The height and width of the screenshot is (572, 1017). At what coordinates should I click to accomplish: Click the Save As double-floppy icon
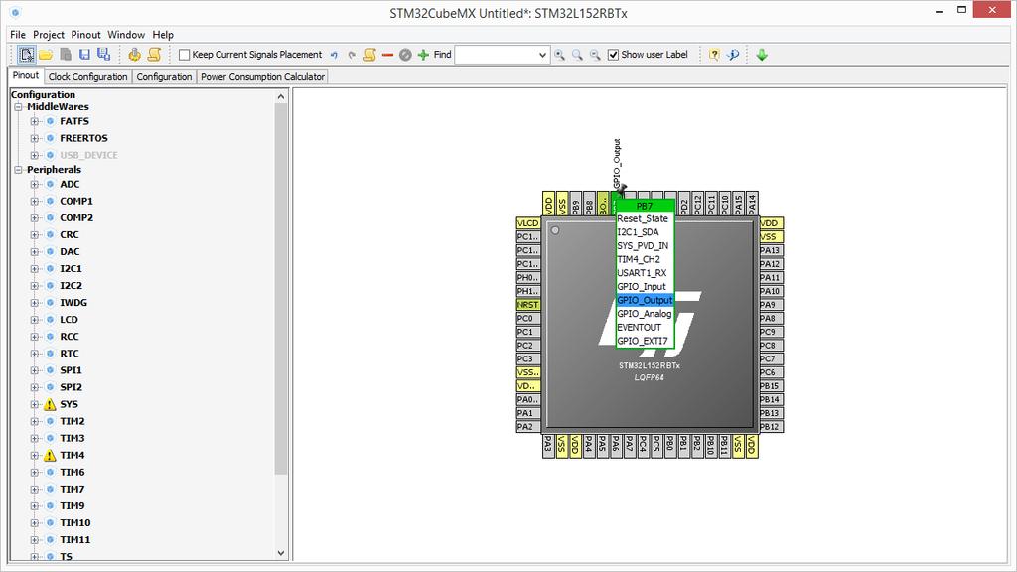(103, 55)
